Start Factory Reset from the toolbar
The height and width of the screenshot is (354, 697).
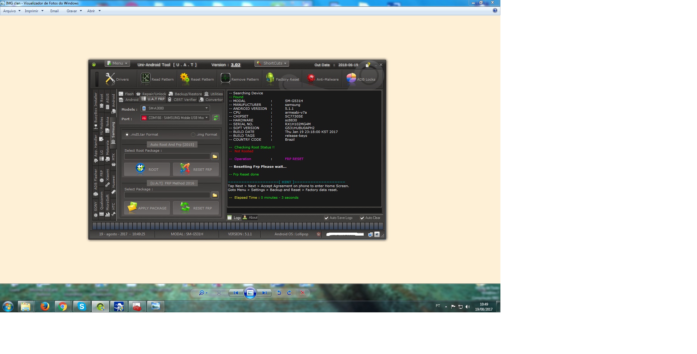click(283, 79)
